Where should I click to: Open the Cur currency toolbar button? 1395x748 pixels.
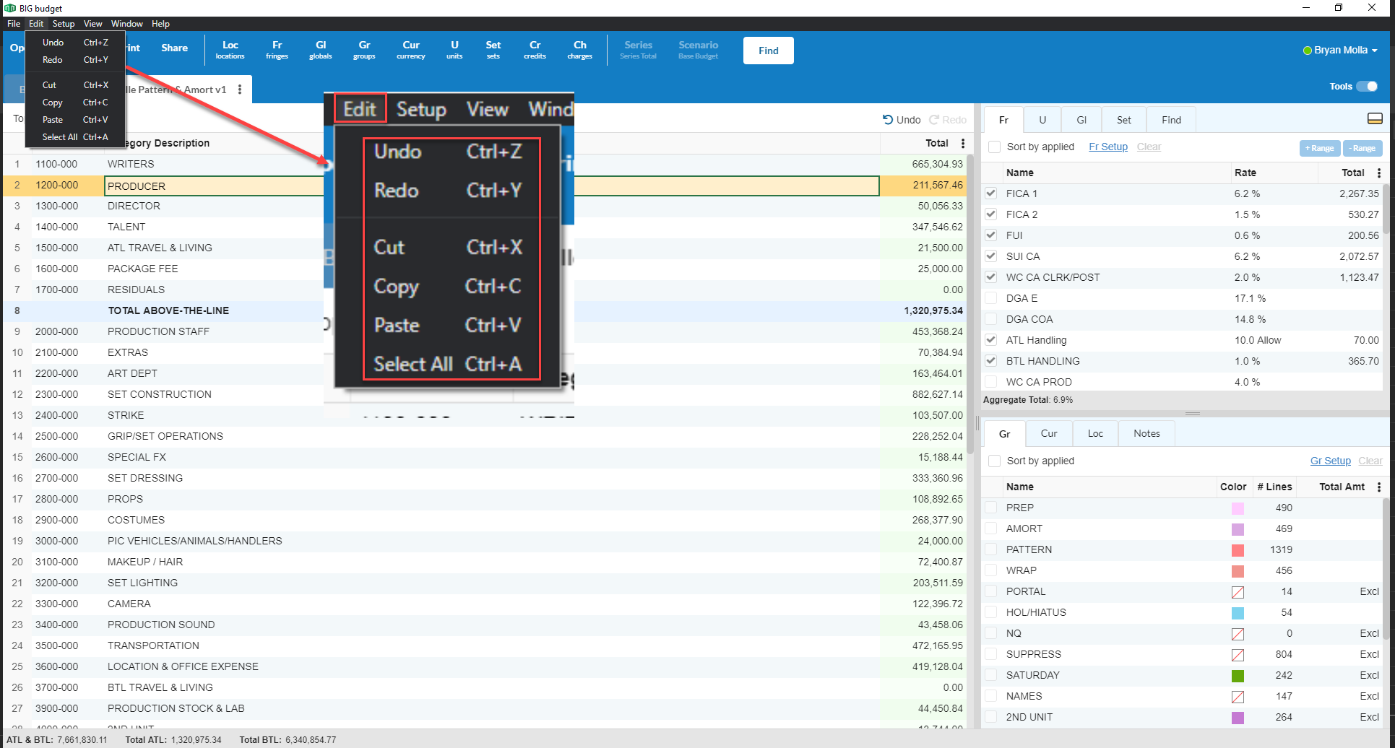[411, 50]
